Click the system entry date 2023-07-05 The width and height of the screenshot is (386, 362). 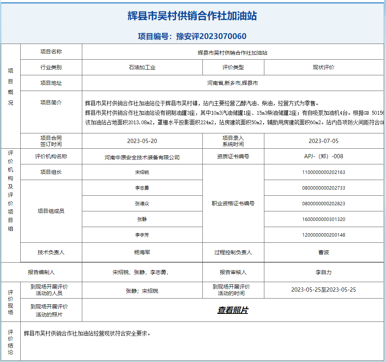click(324, 141)
